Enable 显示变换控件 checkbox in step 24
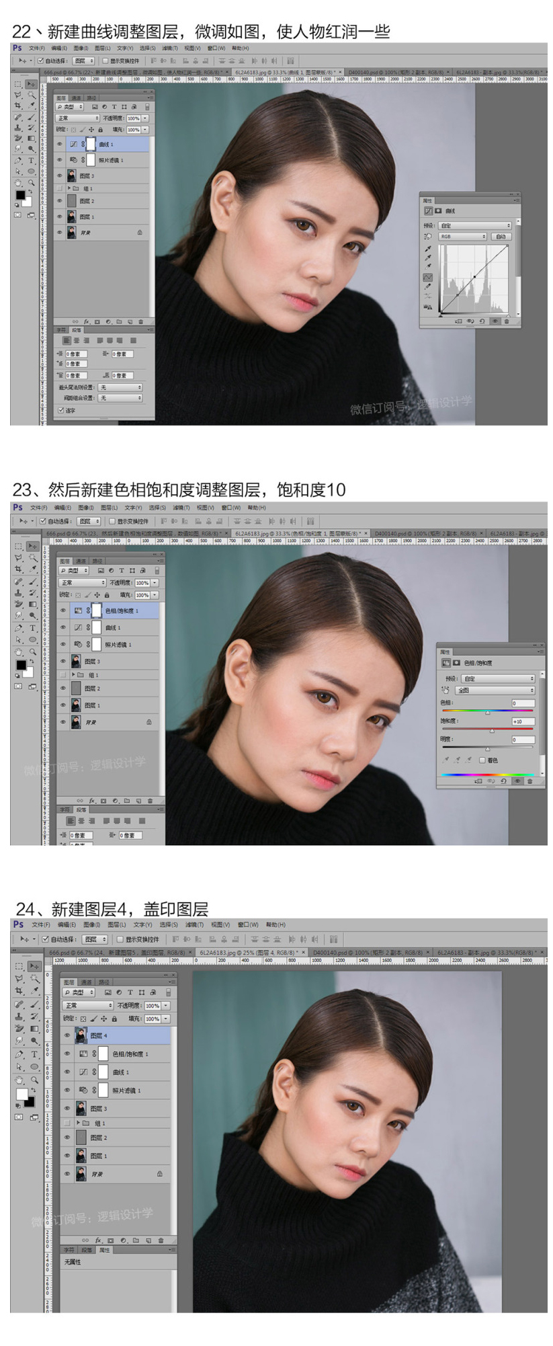Viewport: 553px width, 1346px height. coord(120,939)
